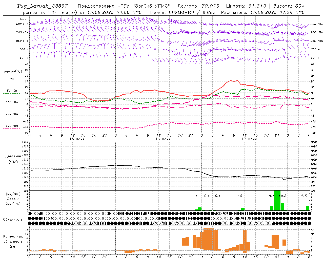The height and width of the screenshot is (259, 324).
Task: Click the 17 июня date label
Action: tap(249, 139)
